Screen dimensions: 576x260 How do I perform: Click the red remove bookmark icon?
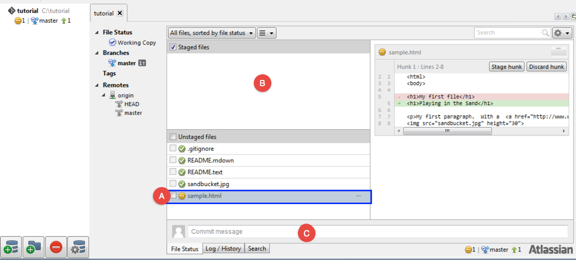[56, 248]
